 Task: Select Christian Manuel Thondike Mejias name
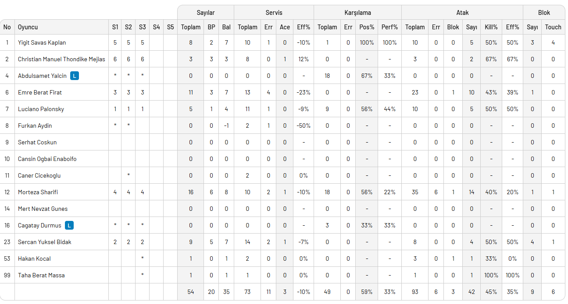tap(61, 59)
